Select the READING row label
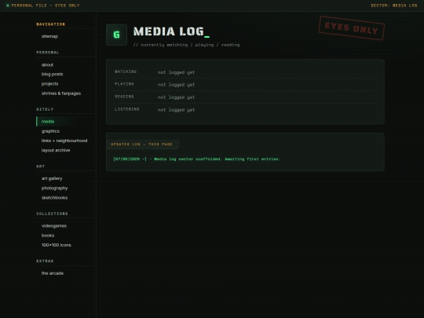The image size is (424, 318). point(124,97)
